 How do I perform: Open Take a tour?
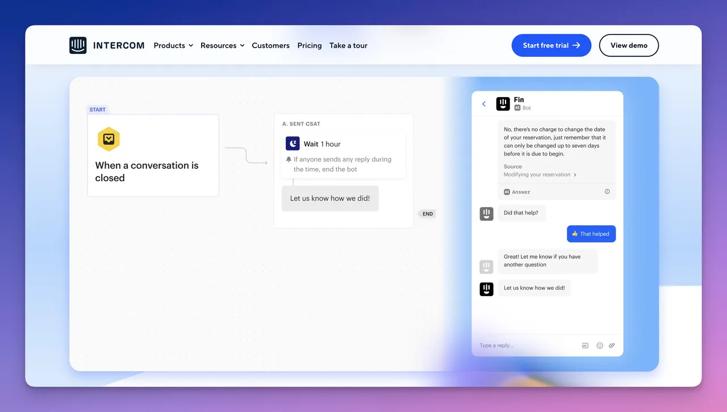(348, 45)
